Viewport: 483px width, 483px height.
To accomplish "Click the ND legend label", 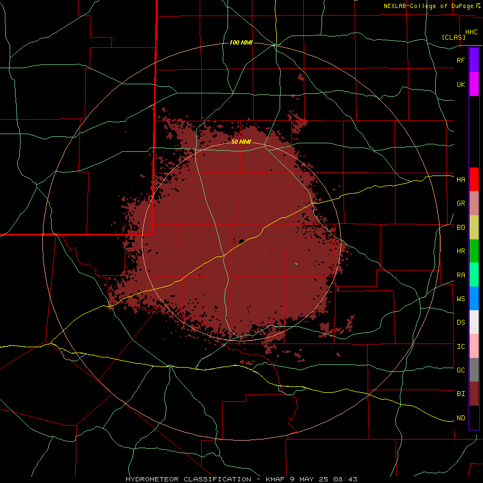I will point(460,418).
